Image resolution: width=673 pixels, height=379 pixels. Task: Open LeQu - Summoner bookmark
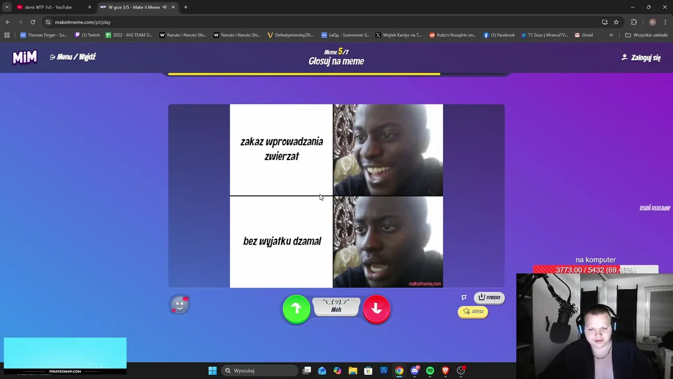point(345,35)
